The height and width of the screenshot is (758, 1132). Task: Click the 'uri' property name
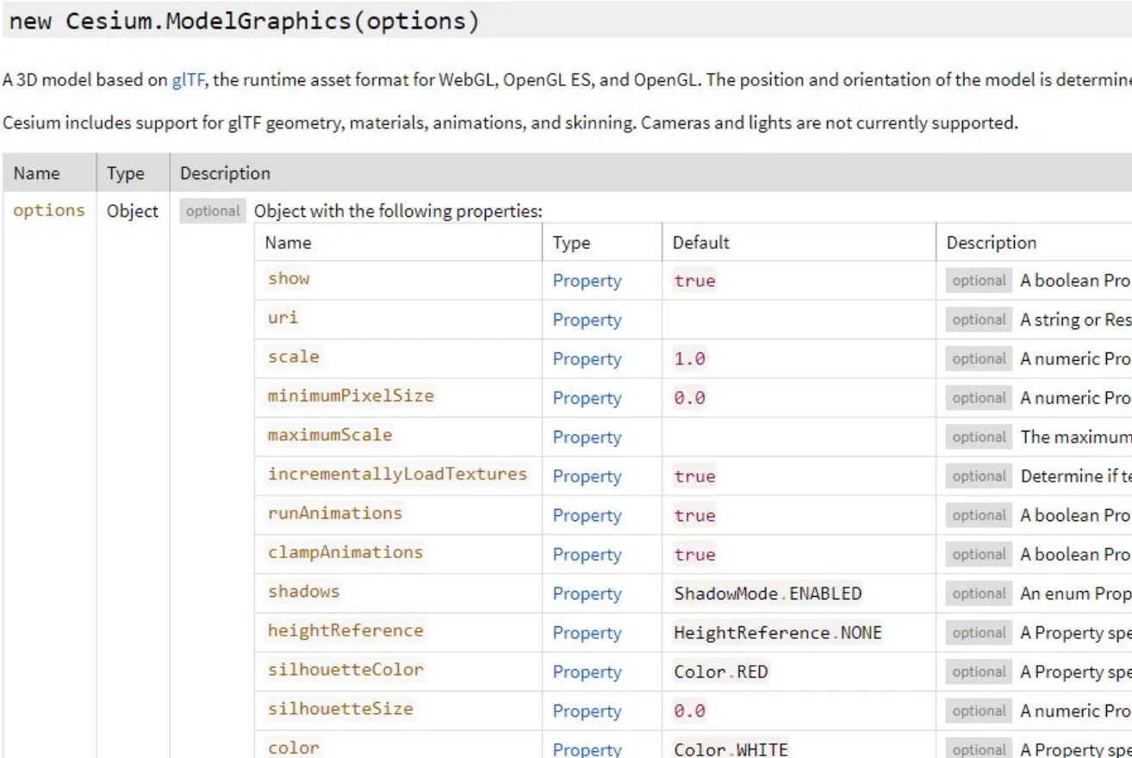[283, 317]
